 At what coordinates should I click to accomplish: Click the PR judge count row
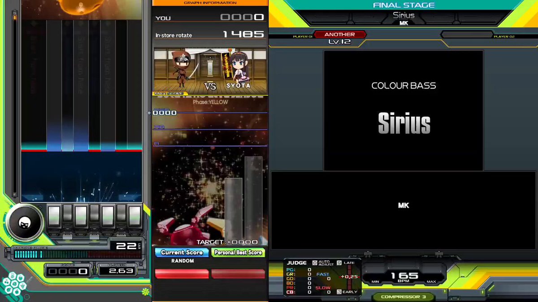click(x=299, y=288)
